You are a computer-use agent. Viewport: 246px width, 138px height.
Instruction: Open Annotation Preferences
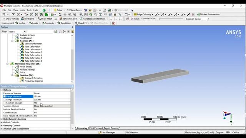(x=92, y=19)
